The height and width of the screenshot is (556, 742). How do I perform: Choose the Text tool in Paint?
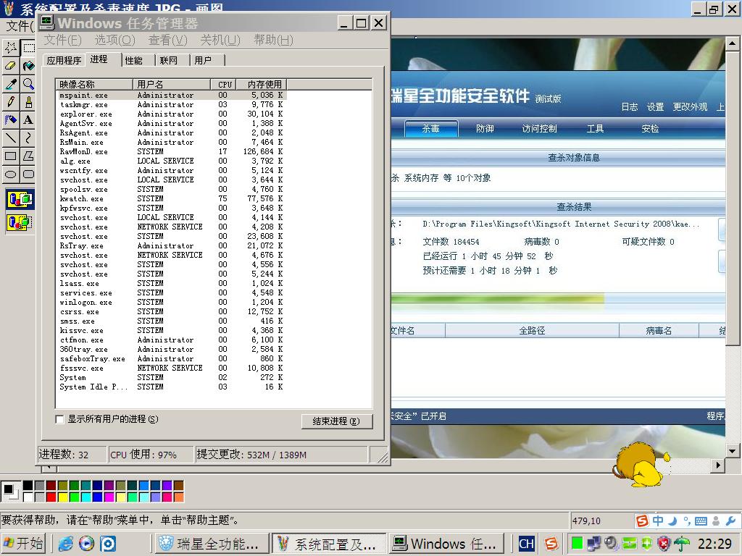(28, 119)
